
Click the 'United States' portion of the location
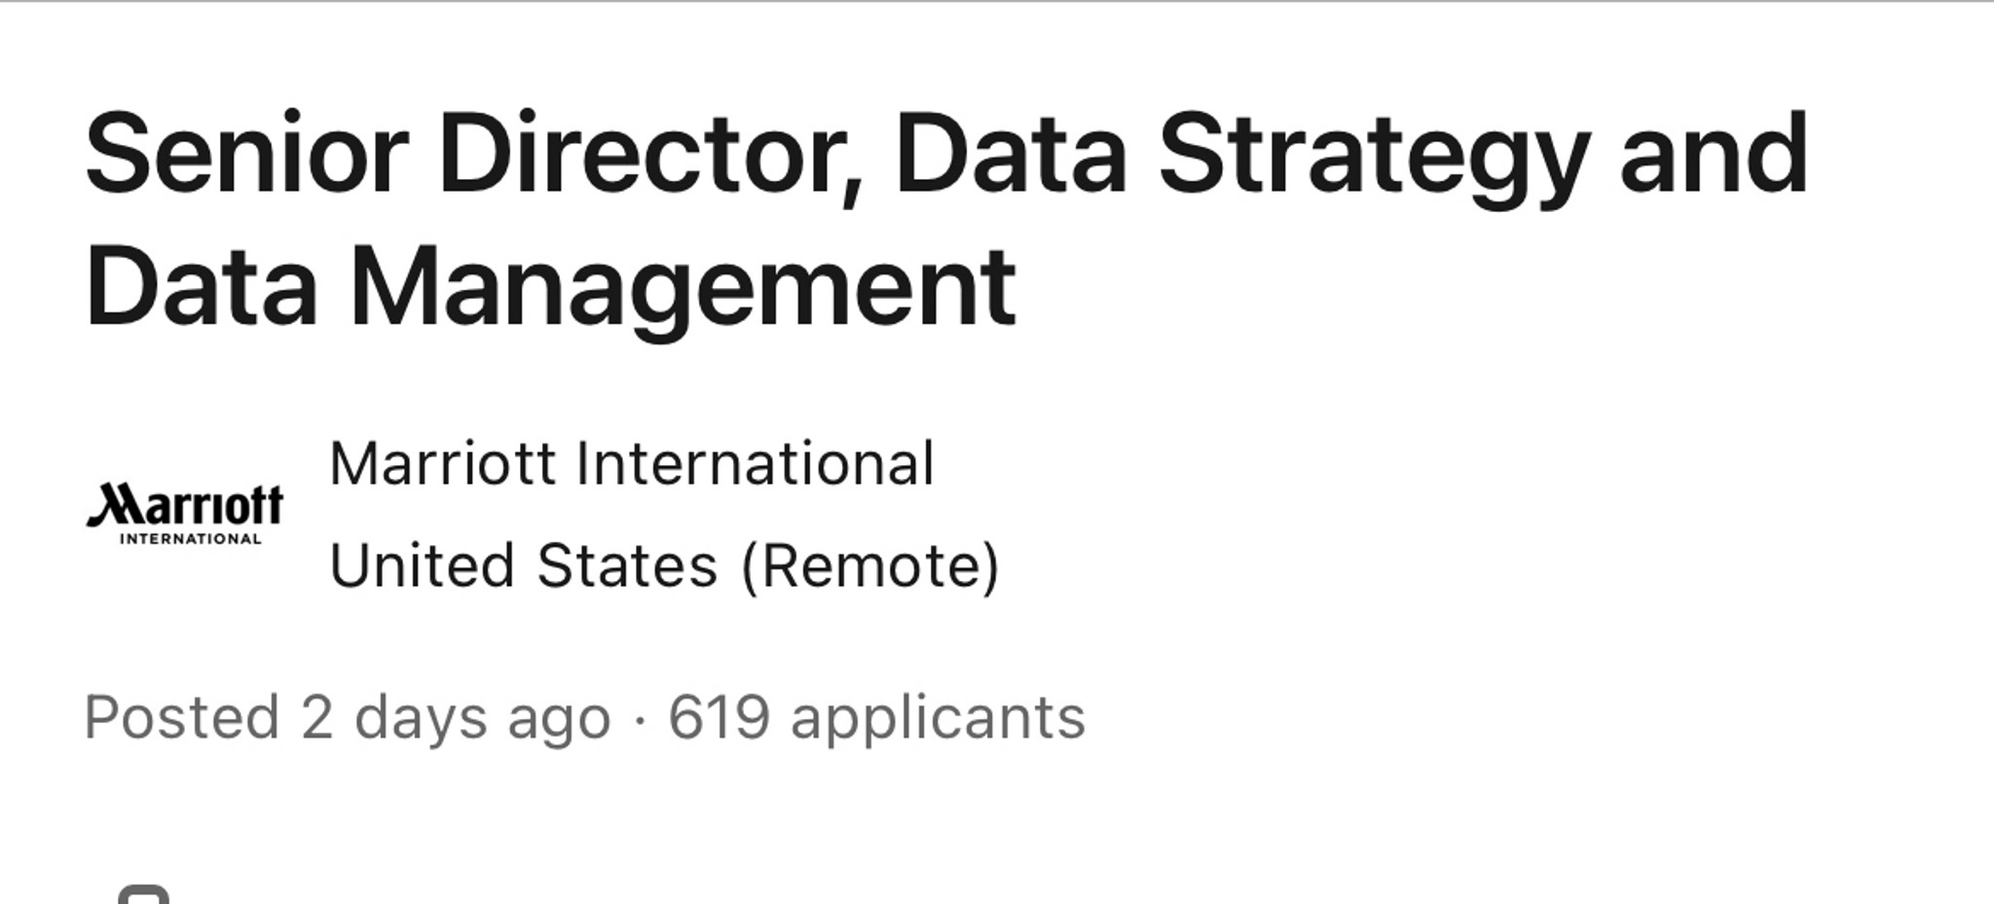coord(524,566)
